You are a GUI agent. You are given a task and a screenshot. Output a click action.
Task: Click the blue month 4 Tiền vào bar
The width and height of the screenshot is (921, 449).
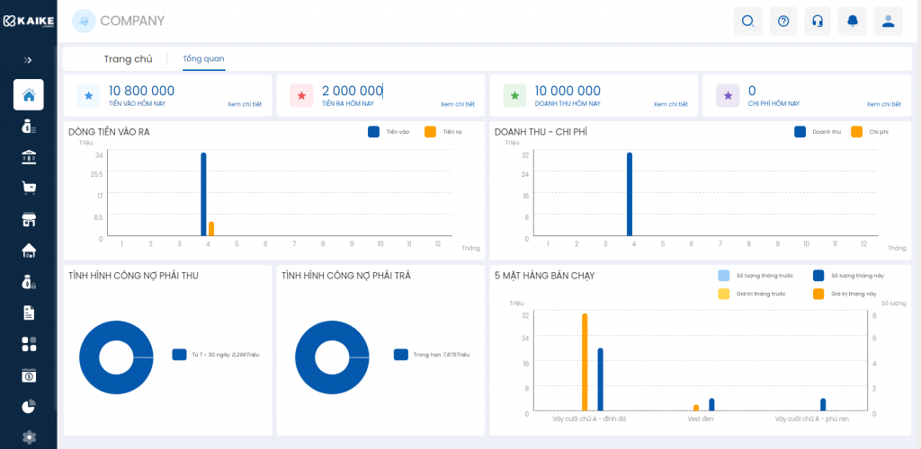point(204,194)
